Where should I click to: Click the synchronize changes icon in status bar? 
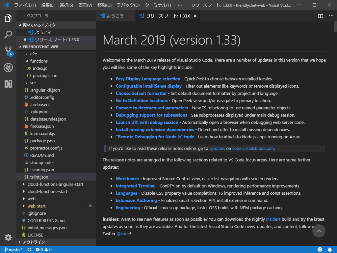coord(29,250)
